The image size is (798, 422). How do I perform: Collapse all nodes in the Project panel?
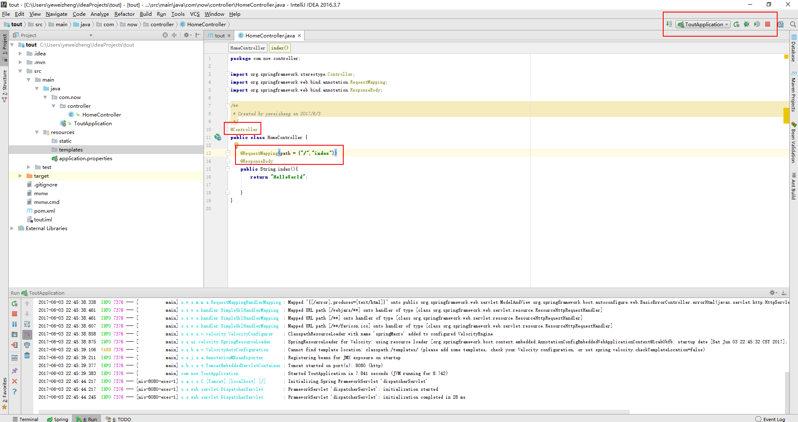tap(174, 35)
